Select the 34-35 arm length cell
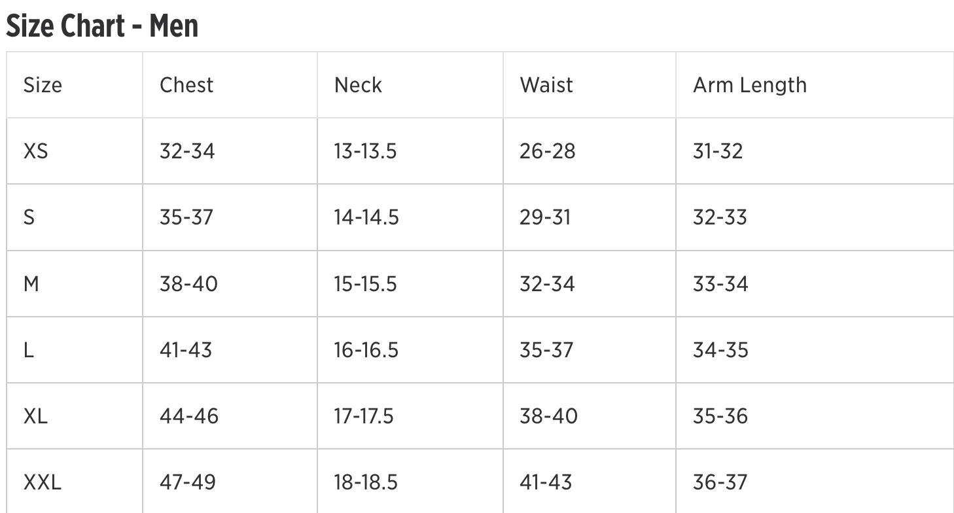The image size is (954, 513). [x=720, y=350]
